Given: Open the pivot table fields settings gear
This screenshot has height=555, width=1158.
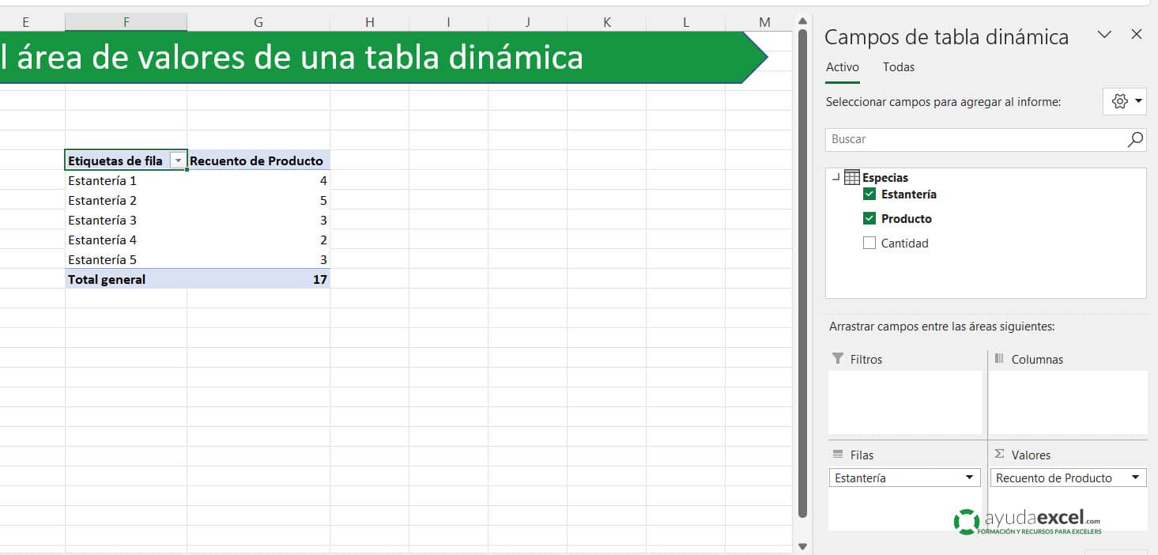Looking at the screenshot, I should point(1119,101).
